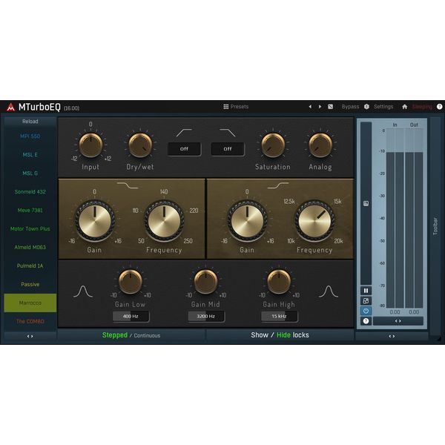Click low-shelf Gain knob
The width and height of the screenshot is (445, 445).
point(95,221)
